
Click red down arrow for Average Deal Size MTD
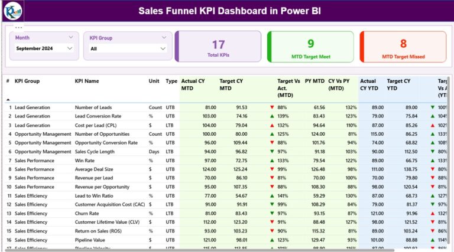(272, 169)
